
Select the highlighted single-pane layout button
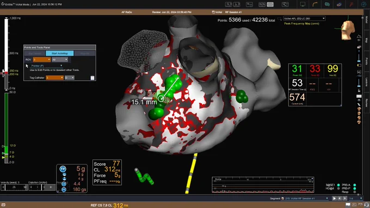[x=270, y=4]
